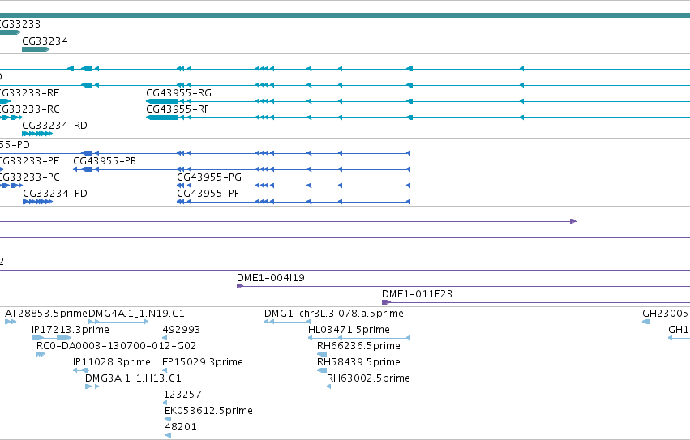This screenshot has height=440, width=690.
Task: Select RC0-DA0003-130700-012-G02 label
Action: coord(116,346)
